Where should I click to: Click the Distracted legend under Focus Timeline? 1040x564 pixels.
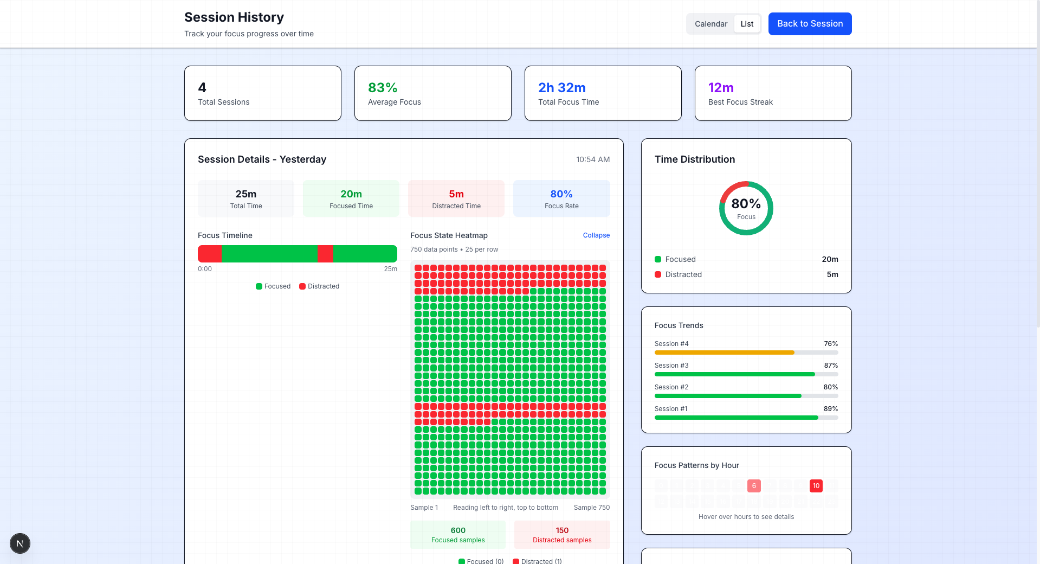tap(319, 286)
